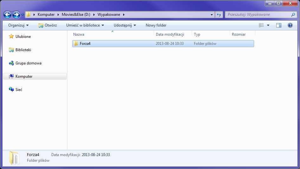Select Sieć in the navigation pane
This screenshot has height=169, width=300.
[19, 89]
